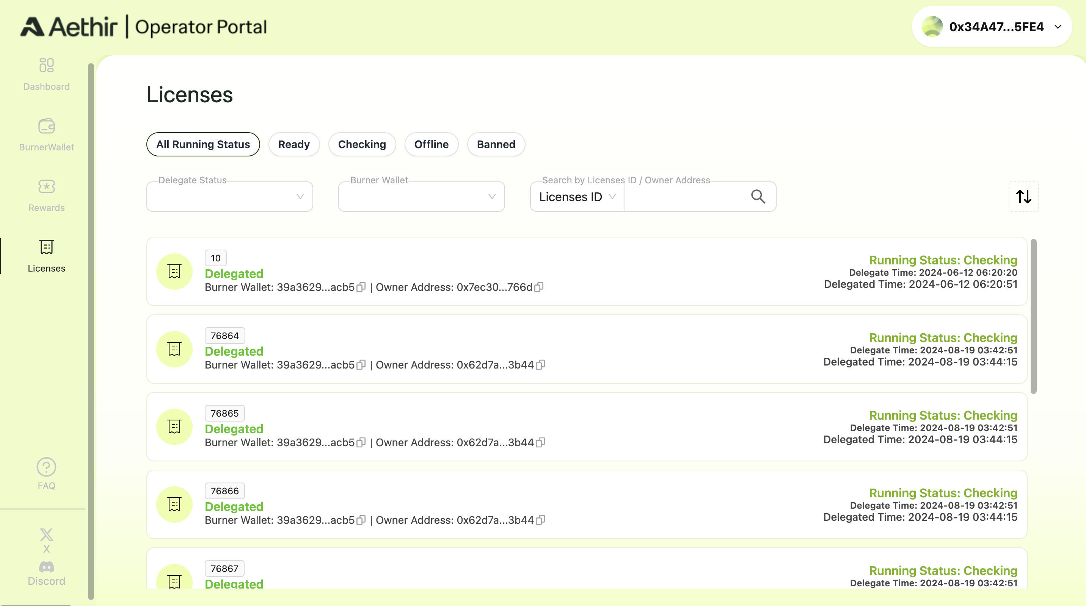Filter licenses by Ready status
The height and width of the screenshot is (606, 1086).
tap(294, 144)
